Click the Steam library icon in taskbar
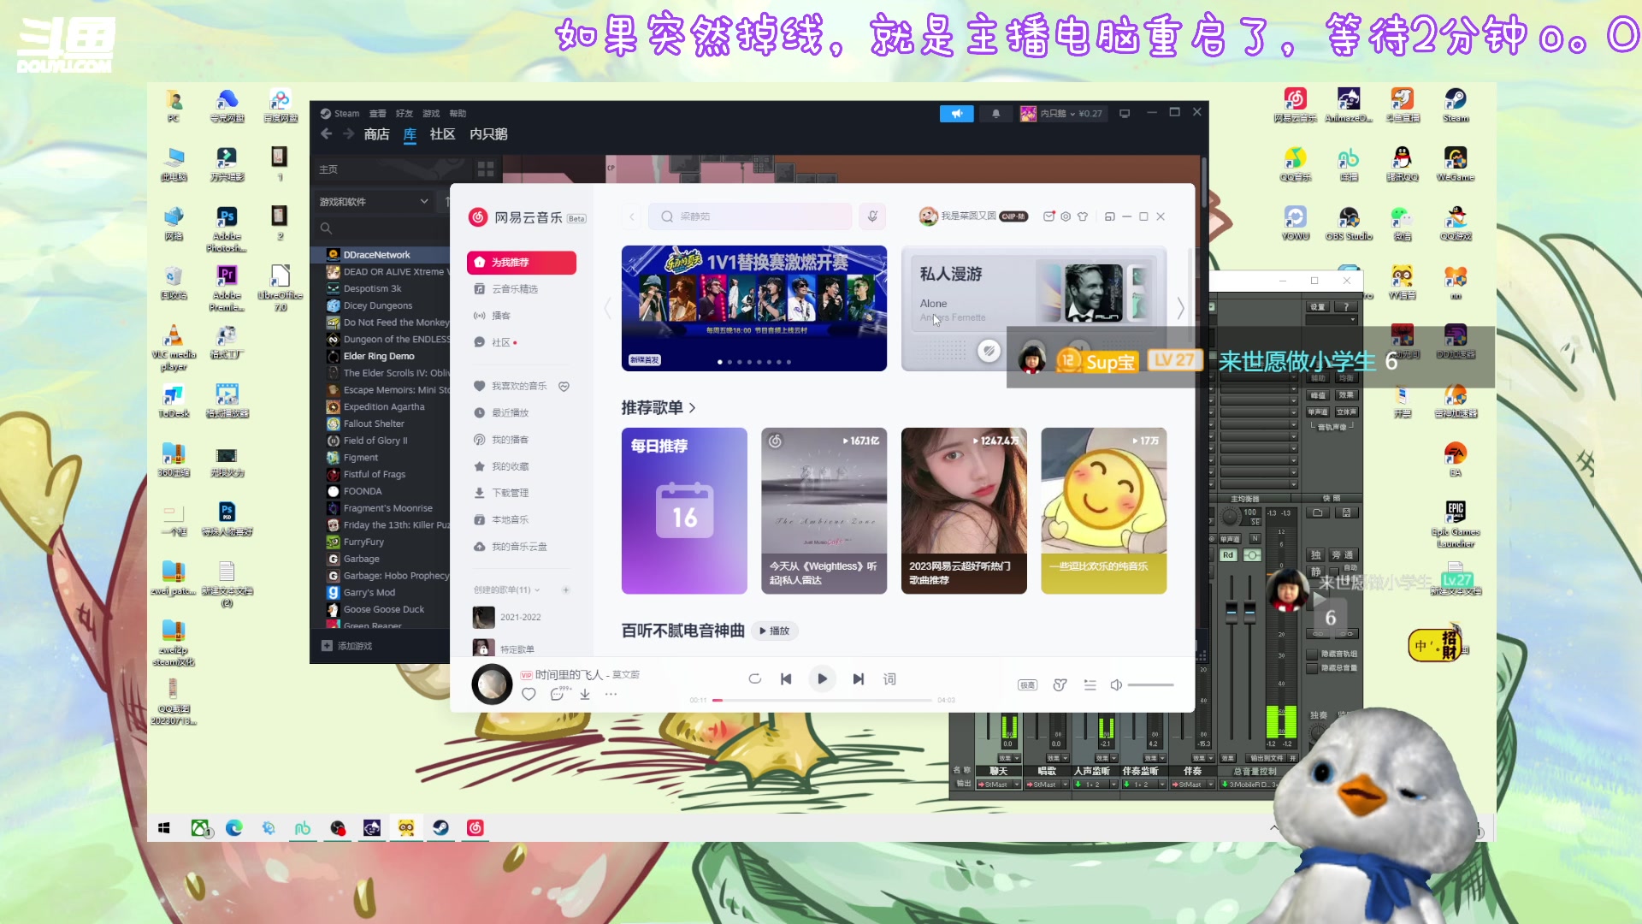Screen dimensions: 1642x924 click(x=439, y=827)
